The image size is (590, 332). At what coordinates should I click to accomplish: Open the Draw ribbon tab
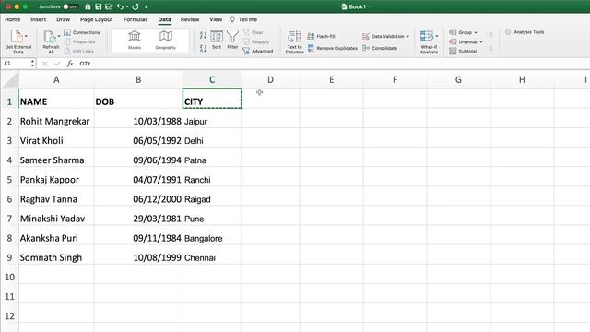pos(64,19)
